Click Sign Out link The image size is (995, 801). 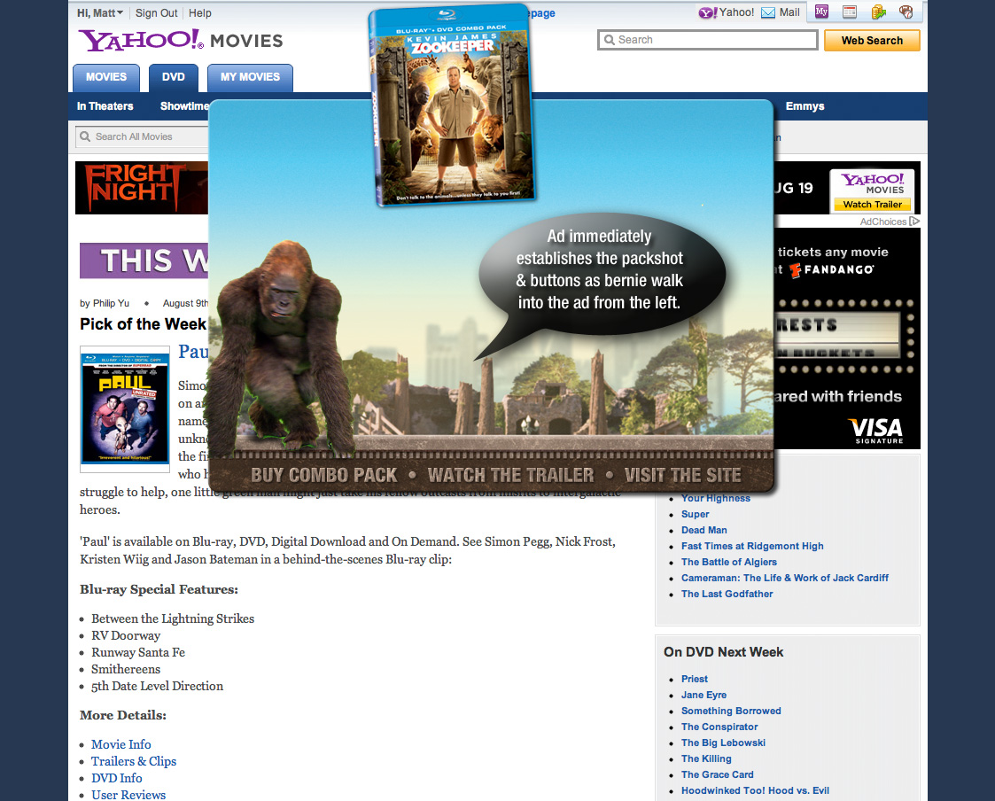(x=156, y=12)
